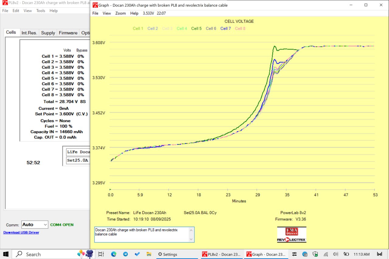389x259 pixels.
Task: Open Settings window from the taskbar
Action: [x=167, y=254]
